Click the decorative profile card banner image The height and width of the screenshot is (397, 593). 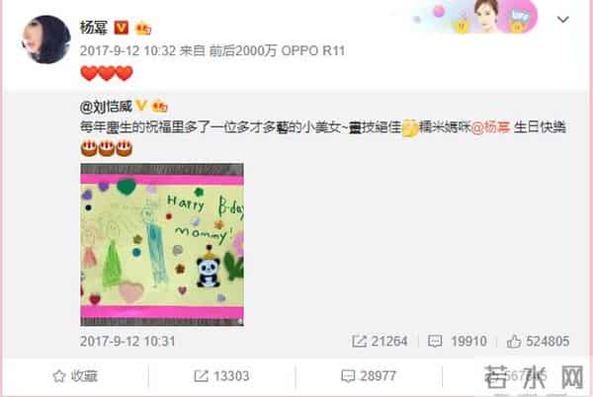pos(475,16)
